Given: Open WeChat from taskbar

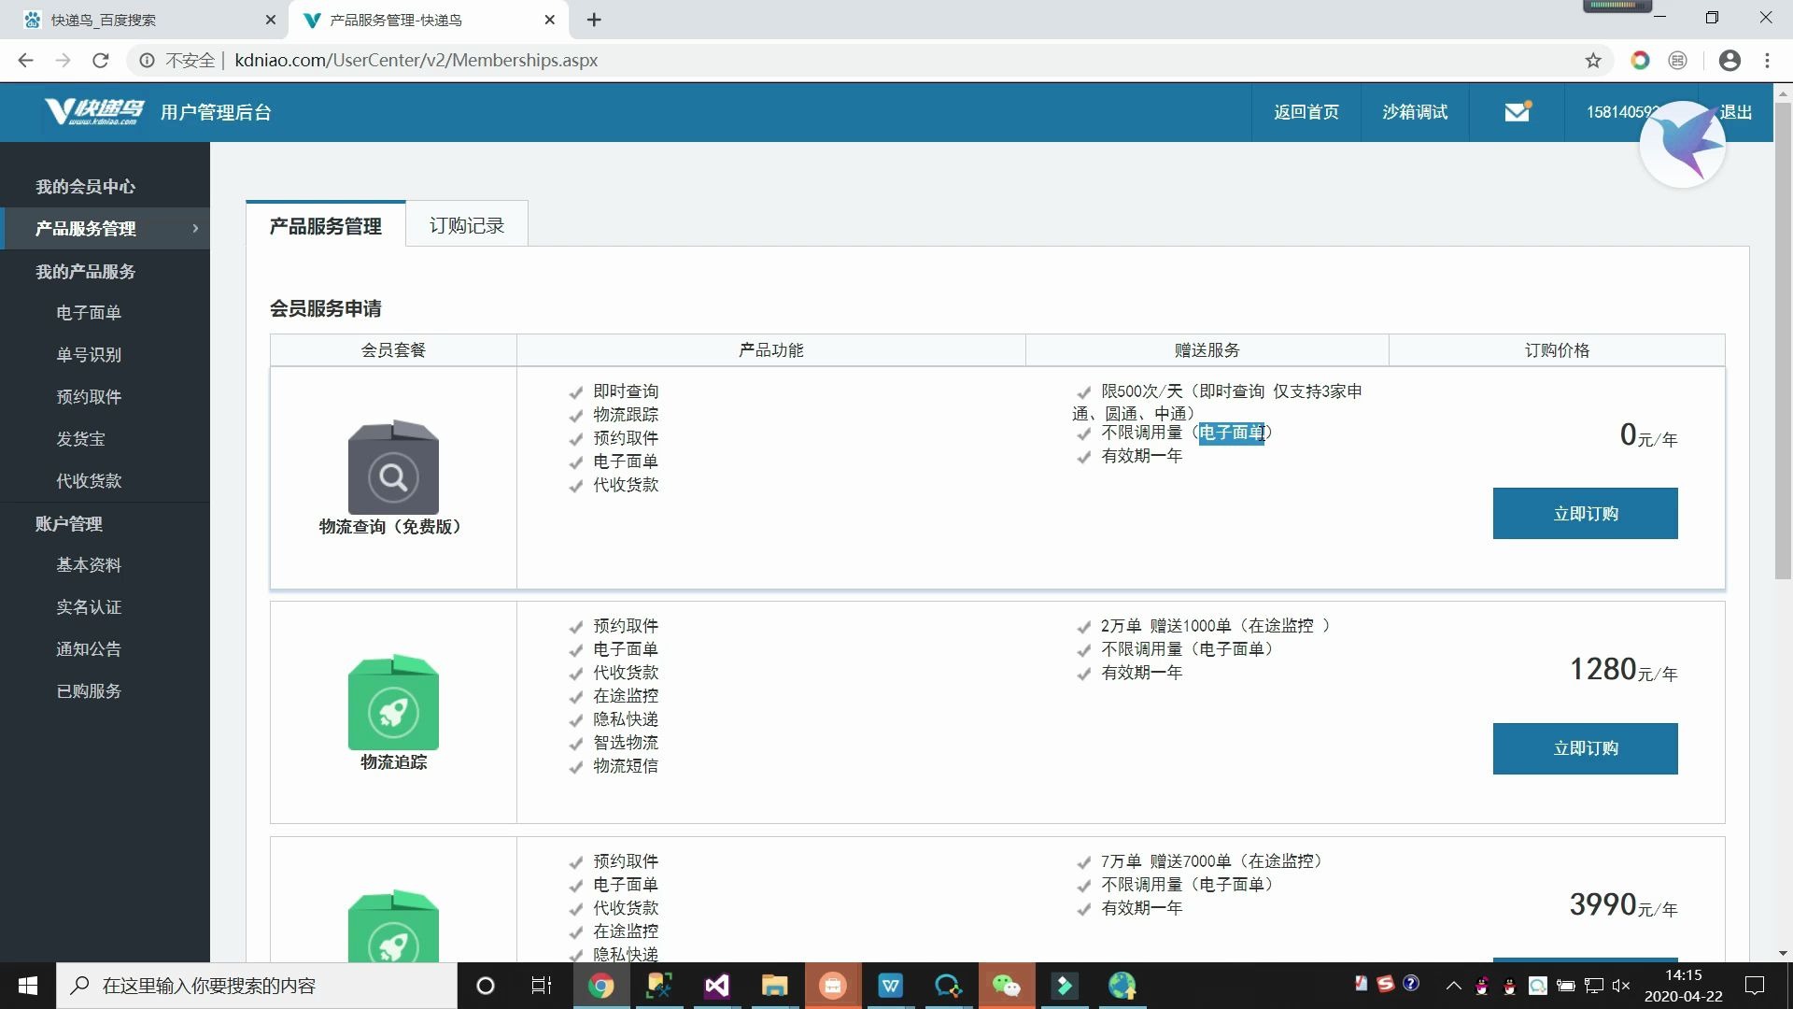Looking at the screenshot, I should coord(1006,986).
